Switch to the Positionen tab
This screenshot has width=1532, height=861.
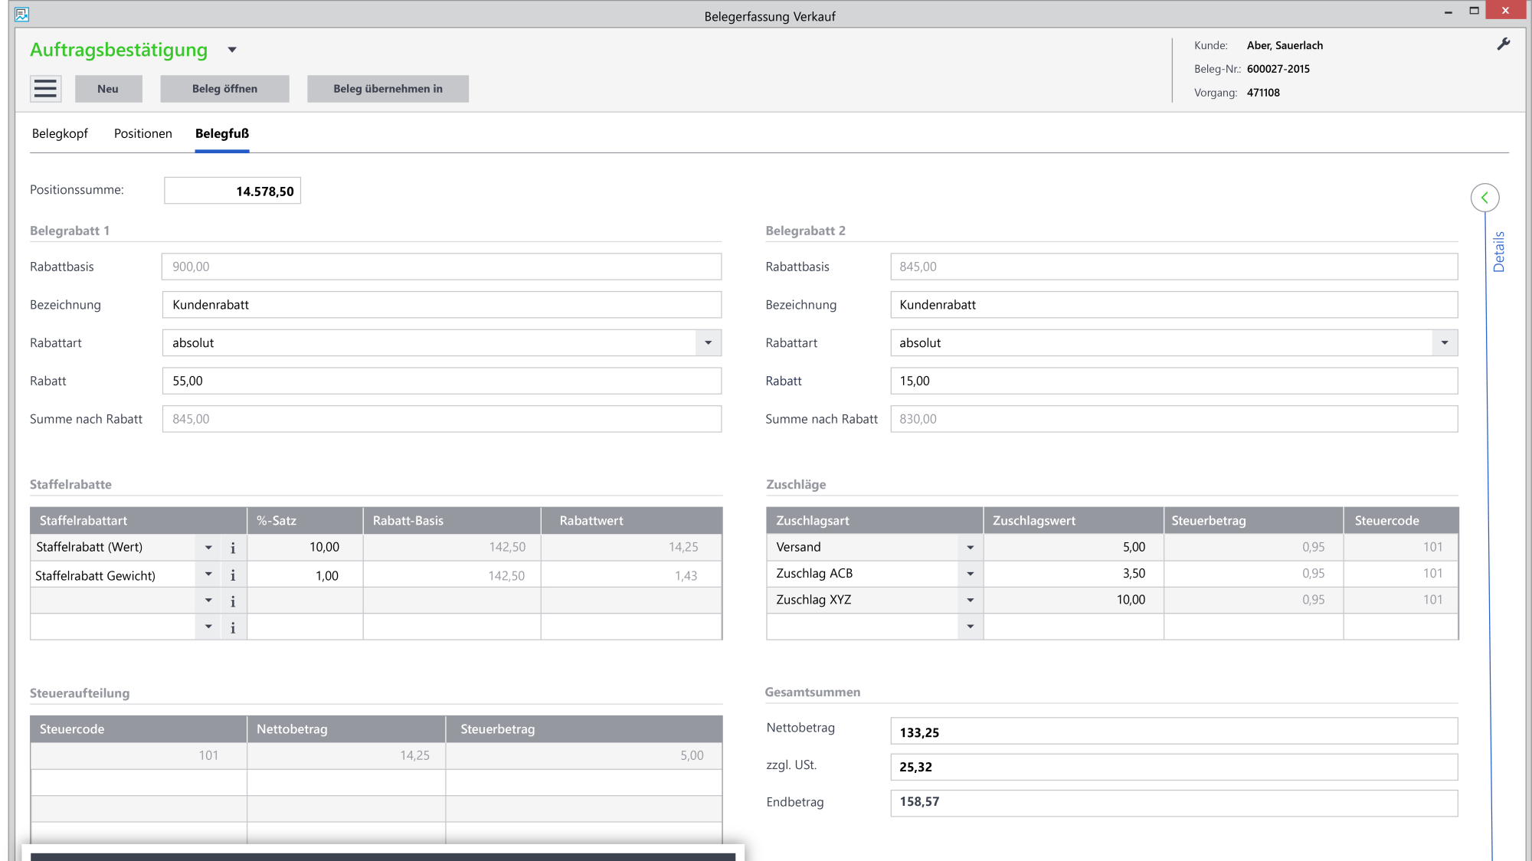click(x=143, y=133)
